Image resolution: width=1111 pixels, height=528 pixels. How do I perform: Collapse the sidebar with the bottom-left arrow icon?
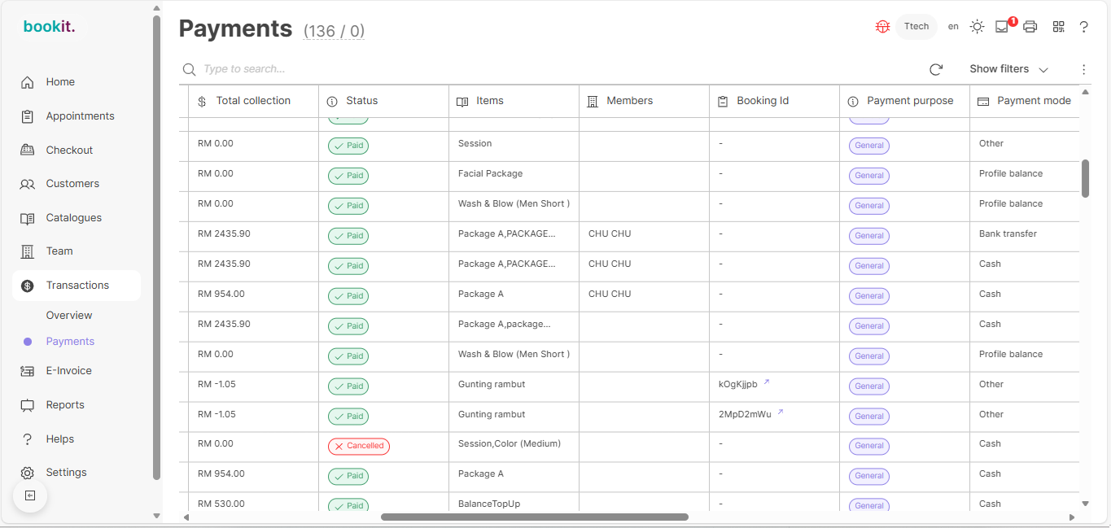[29, 495]
